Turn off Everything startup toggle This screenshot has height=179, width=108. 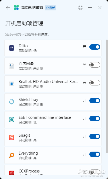(95, 155)
